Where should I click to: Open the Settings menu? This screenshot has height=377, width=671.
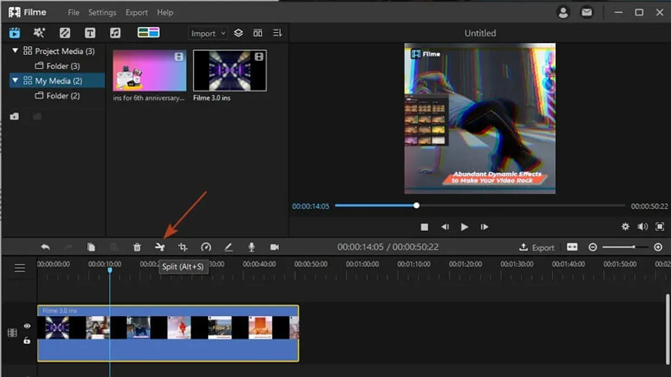coord(102,12)
